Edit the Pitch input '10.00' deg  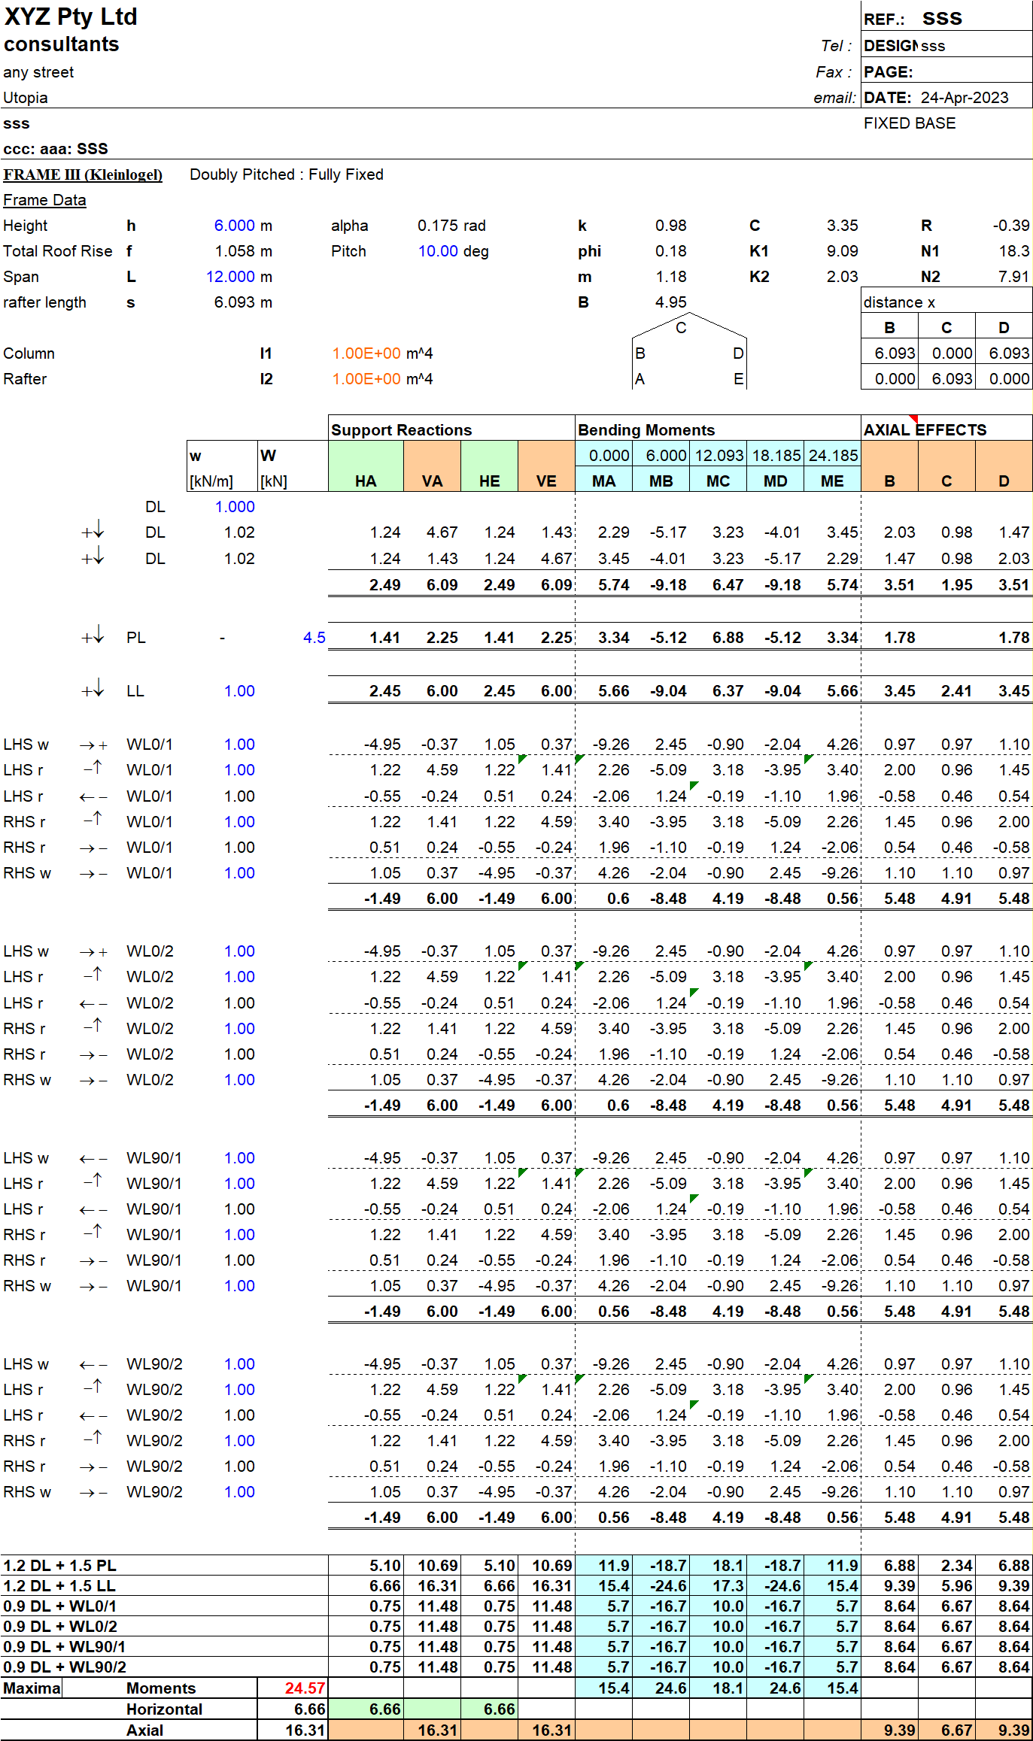(438, 251)
